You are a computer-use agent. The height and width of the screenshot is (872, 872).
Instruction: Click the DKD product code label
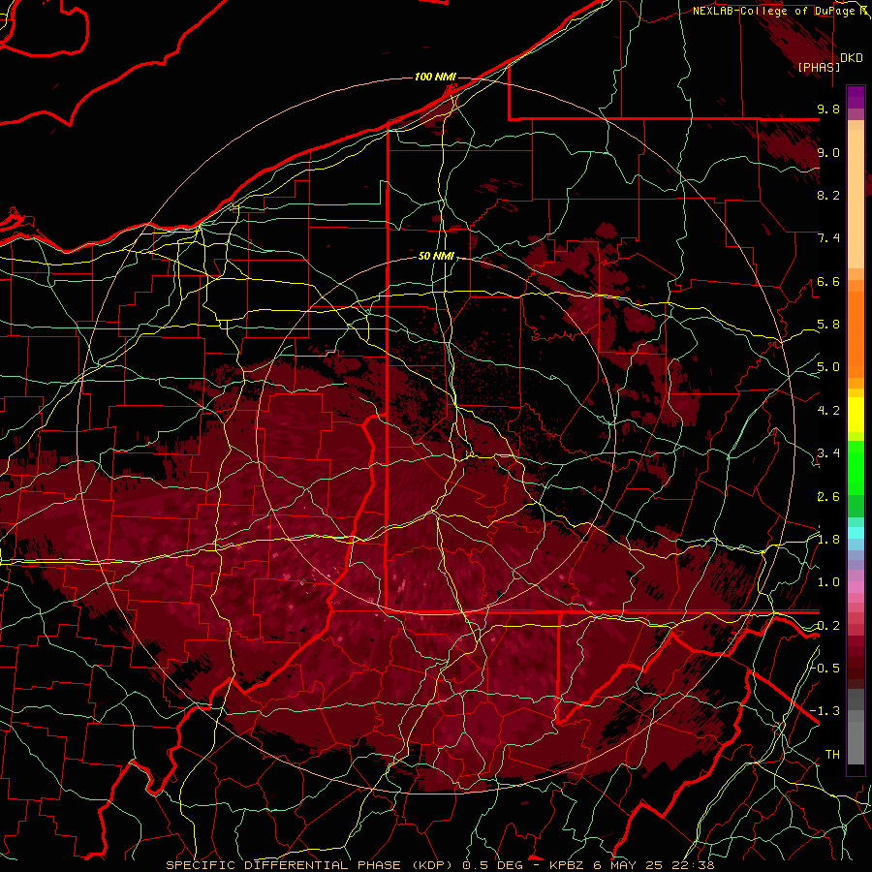[x=851, y=58]
